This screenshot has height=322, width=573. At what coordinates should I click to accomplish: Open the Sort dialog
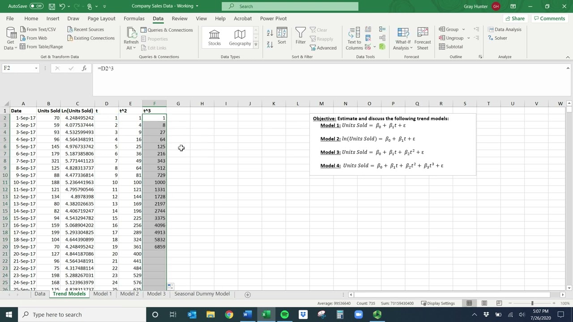click(282, 36)
